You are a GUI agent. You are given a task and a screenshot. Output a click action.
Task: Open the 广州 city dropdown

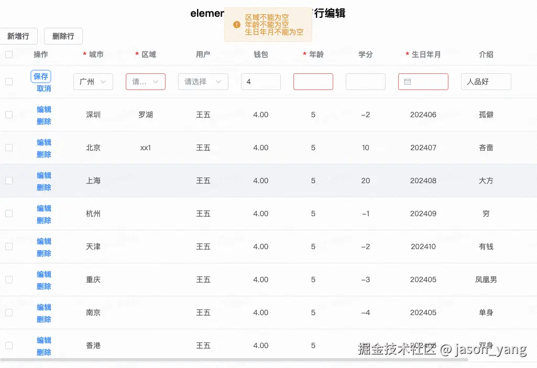tap(93, 82)
